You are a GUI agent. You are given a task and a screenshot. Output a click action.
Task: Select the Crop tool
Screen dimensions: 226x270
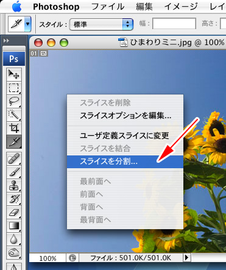pos(14,128)
